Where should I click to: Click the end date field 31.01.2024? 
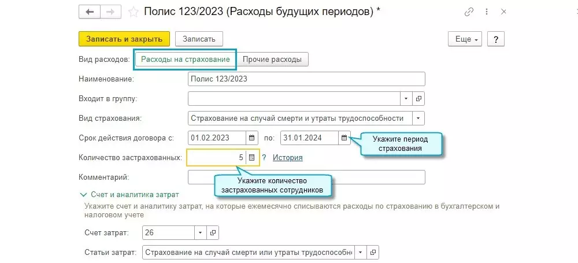pos(310,138)
